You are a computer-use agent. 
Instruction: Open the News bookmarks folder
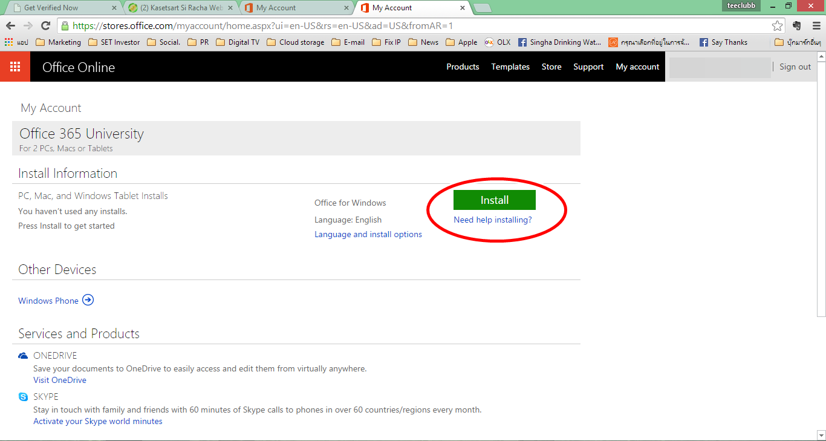tap(423, 42)
